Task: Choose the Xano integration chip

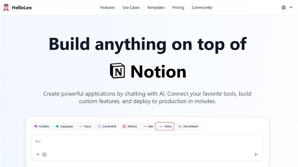Action: 85,126
